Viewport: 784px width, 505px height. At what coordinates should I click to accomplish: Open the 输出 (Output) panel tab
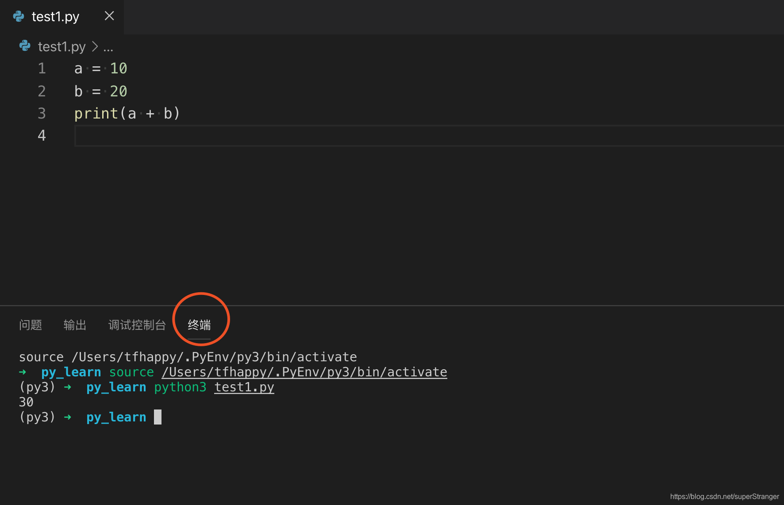click(x=75, y=325)
